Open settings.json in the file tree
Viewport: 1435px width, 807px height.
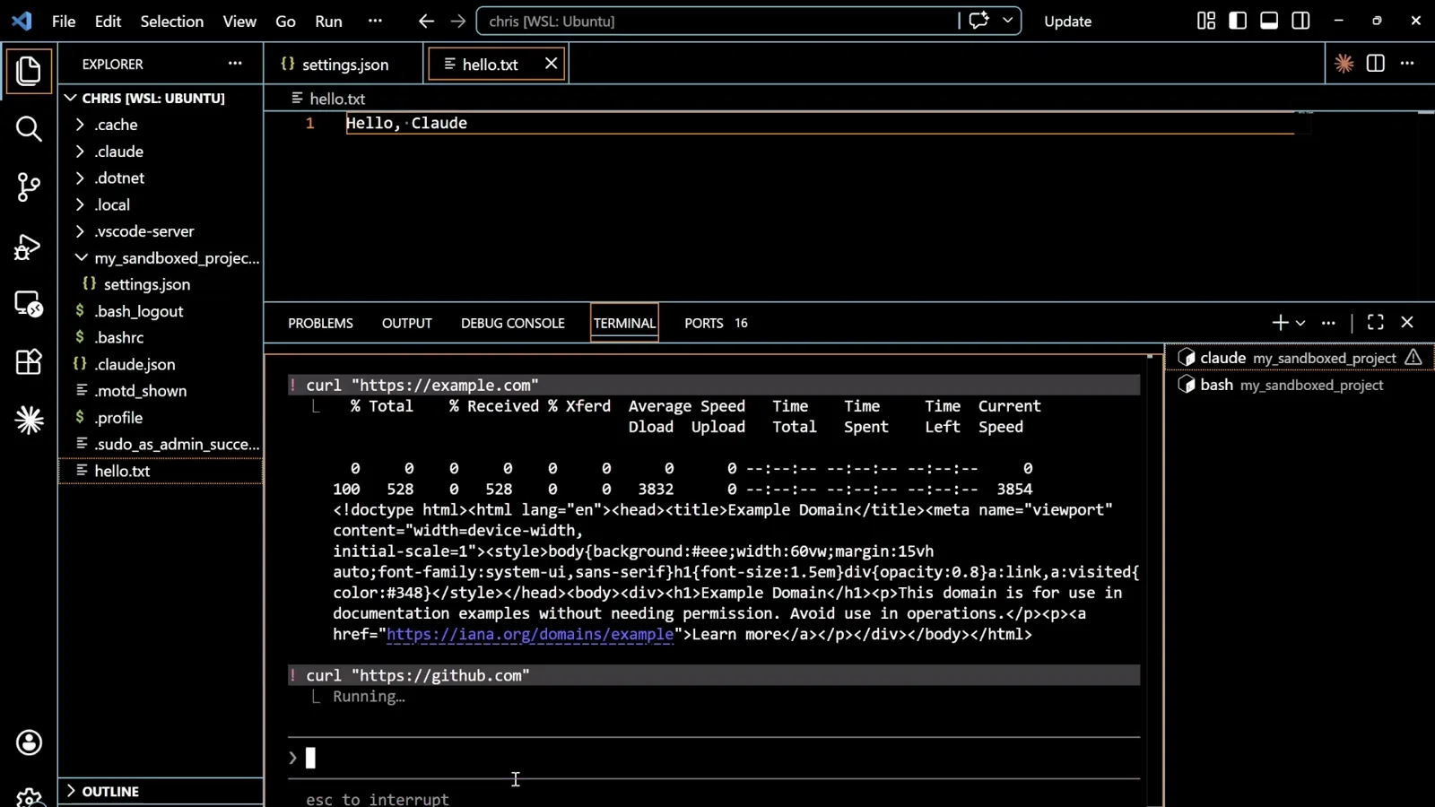[161, 284]
